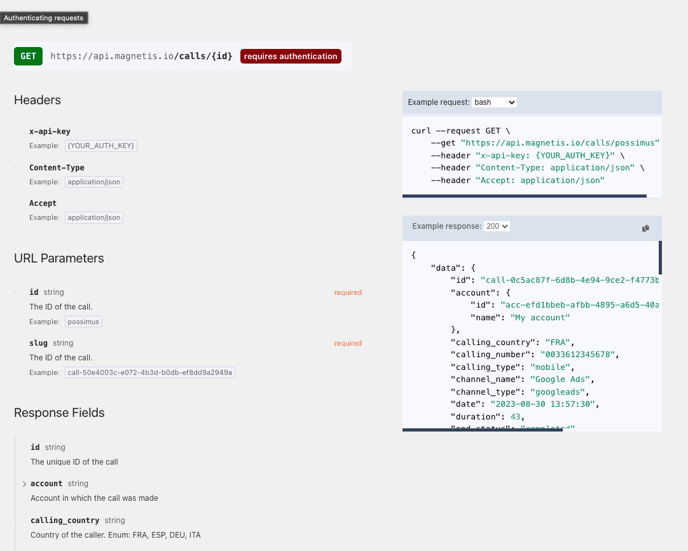688x551 pixels.
Task: Click the URL Parameters section heading
Action: pyautogui.click(x=58, y=259)
